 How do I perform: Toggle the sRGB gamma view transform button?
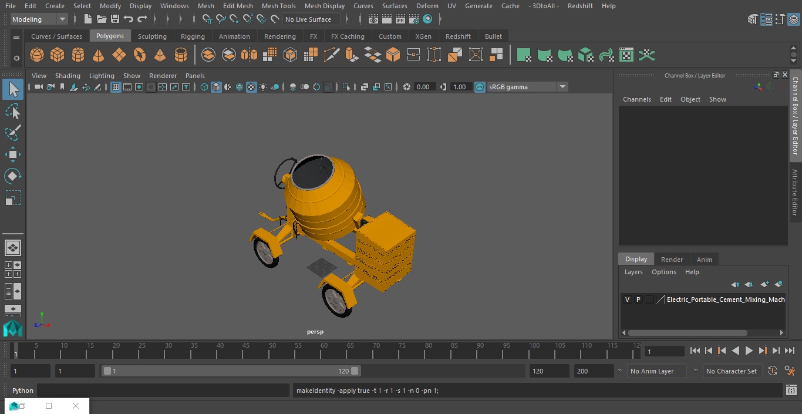480,87
